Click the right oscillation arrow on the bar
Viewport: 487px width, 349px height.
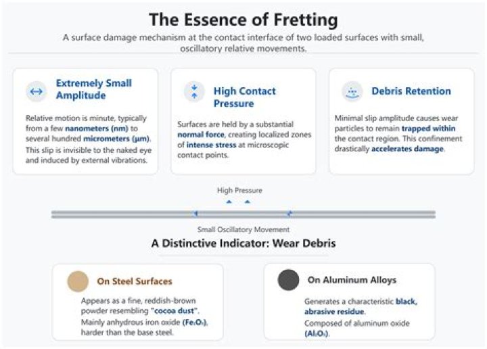click(x=289, y=214)
